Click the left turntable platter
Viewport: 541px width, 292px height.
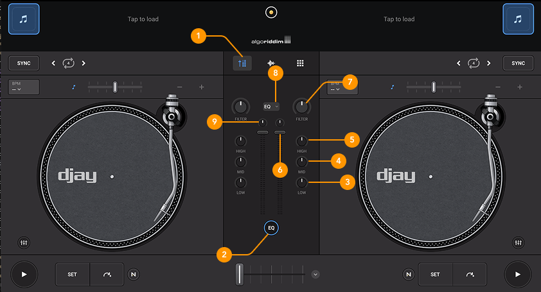(112, 177)
